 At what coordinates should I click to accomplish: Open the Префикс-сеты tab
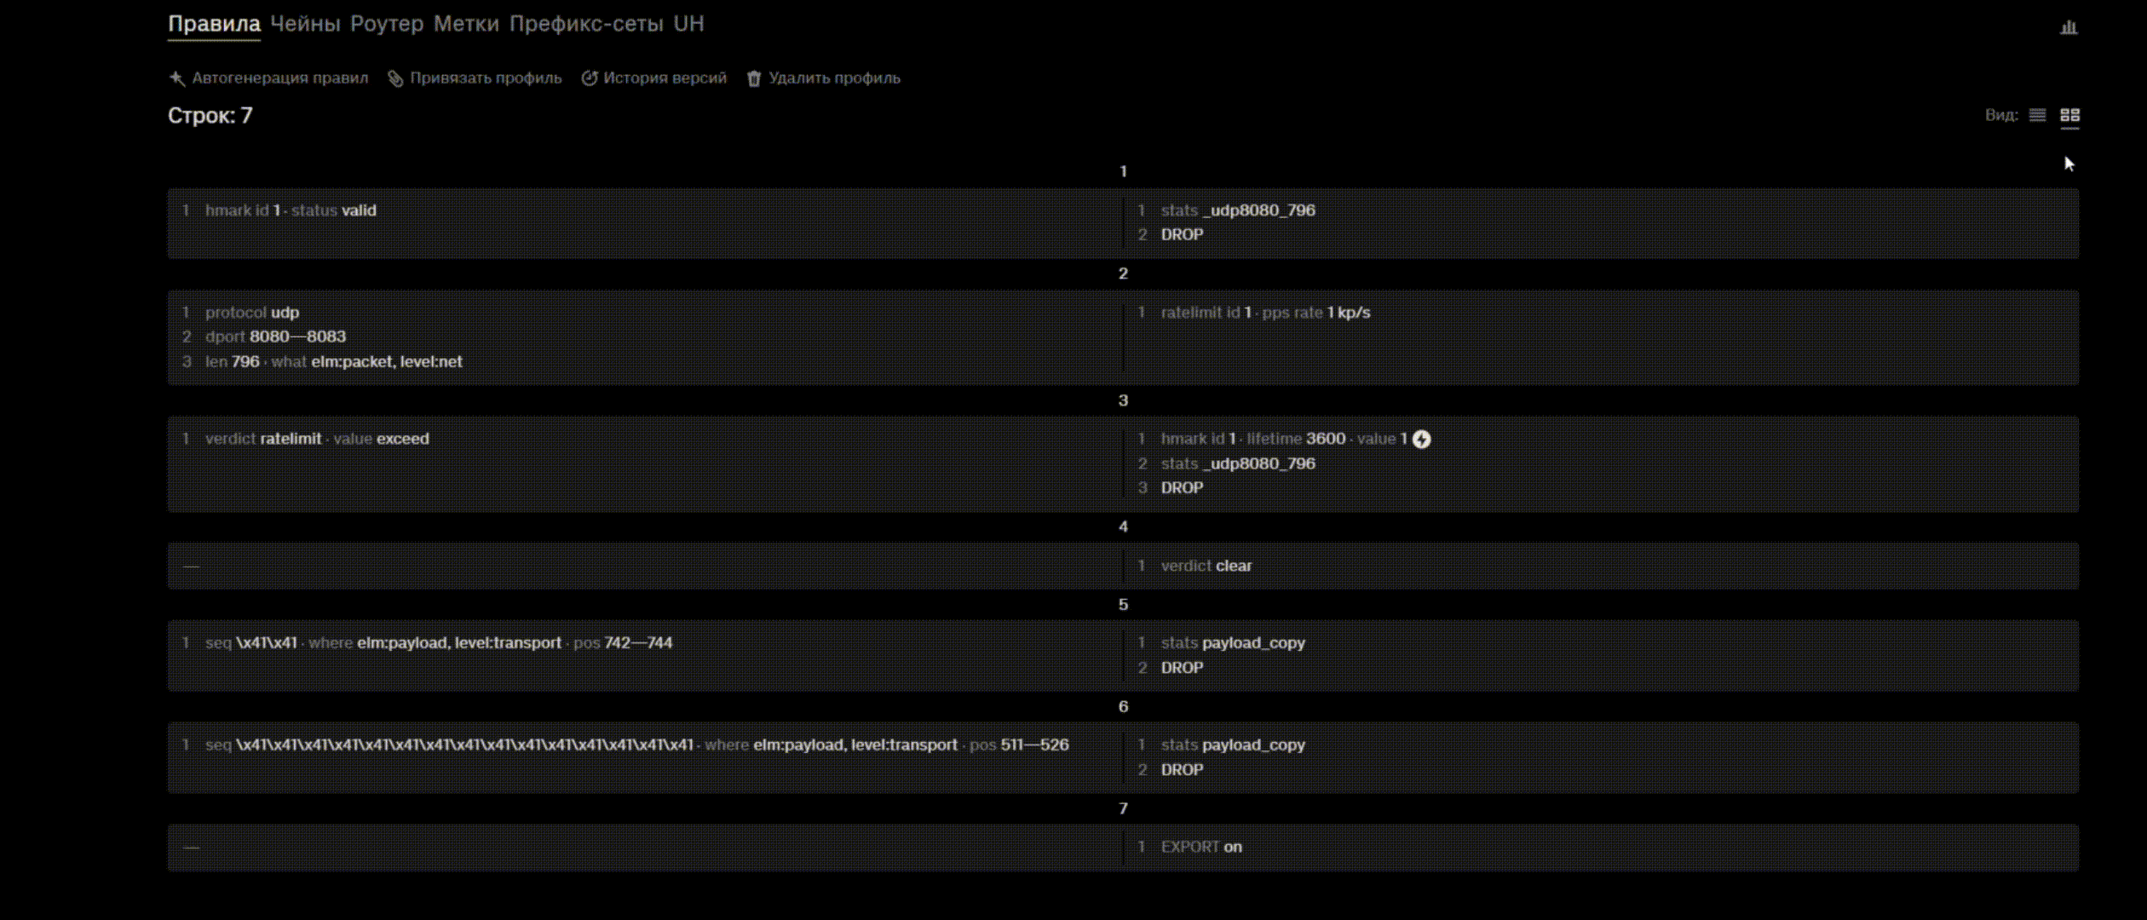586,24
